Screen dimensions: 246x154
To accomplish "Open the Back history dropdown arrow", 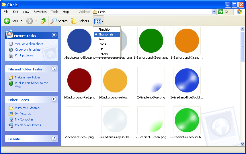I will coord(22,21).
